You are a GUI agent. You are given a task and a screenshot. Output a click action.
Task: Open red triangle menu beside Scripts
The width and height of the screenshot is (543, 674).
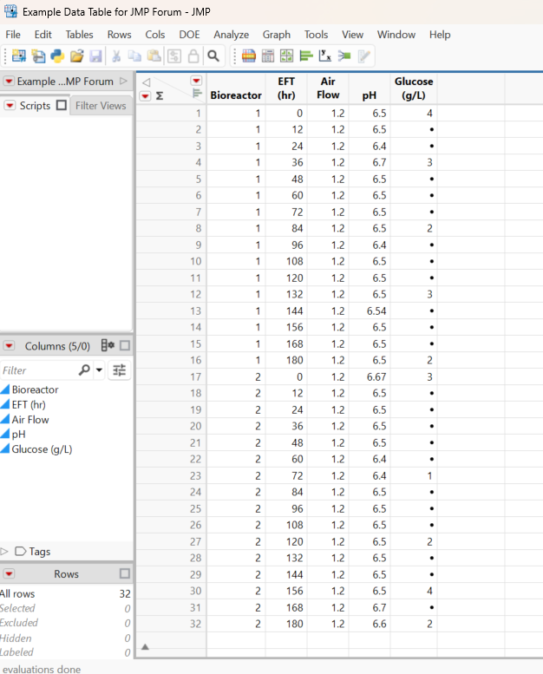(10, 105)
